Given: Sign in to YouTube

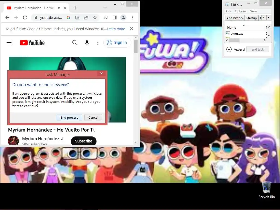Looking at the screenshot, I should (x=117, y=42).
